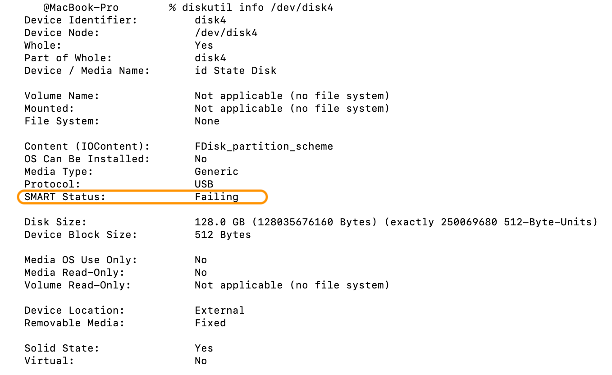612x375 pixels.
Task: Click the Volume Name label
Action: pos(62,96)
